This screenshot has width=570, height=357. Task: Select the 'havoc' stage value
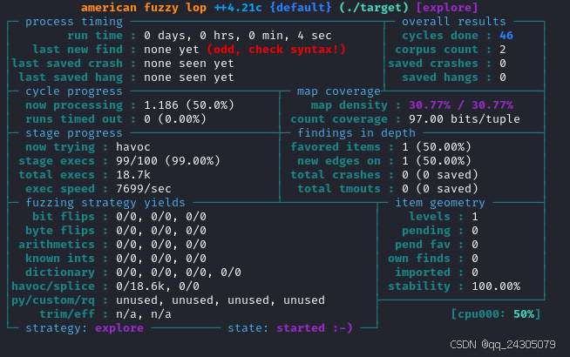(x=133, y=147)
